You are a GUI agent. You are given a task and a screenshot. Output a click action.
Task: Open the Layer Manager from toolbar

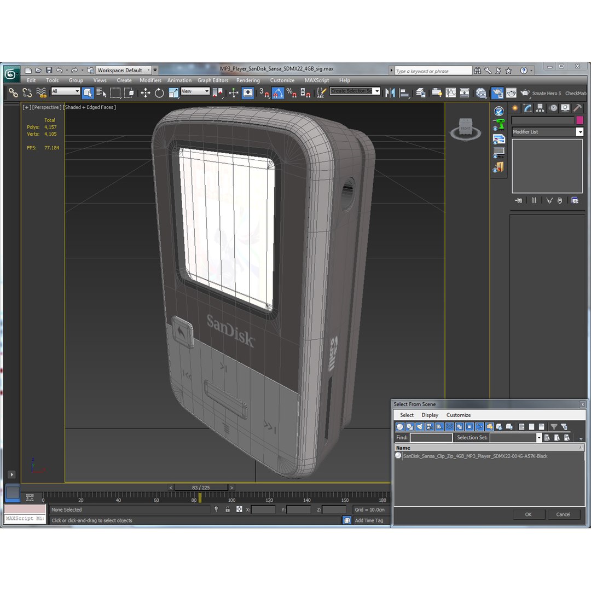point(421,92)
